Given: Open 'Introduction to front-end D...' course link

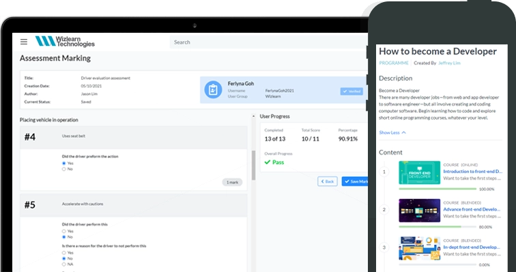Looking at the screenshot, I should (472, 172).
